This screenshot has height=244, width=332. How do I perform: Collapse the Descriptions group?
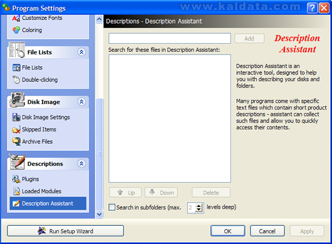click(x=81, y=163)
